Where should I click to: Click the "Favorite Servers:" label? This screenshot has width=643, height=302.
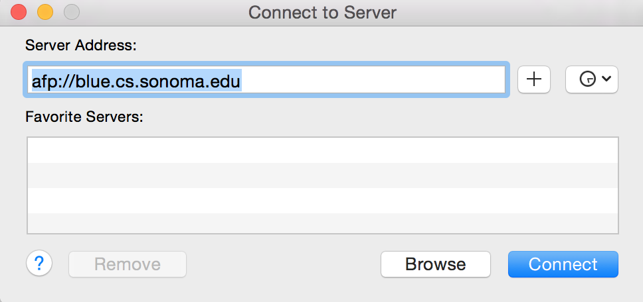[x=84, y=117]
